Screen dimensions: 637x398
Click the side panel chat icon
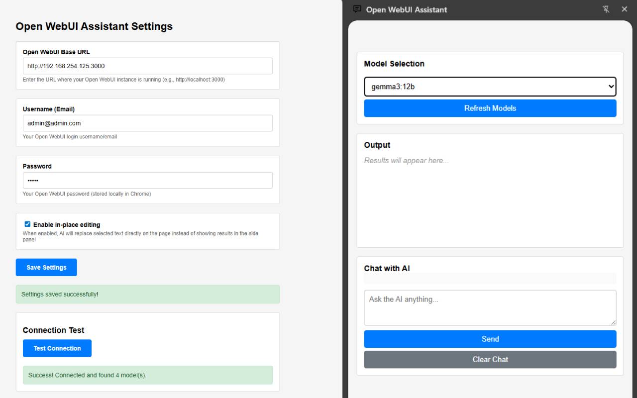pyautogui.click(x=357, y=9)
